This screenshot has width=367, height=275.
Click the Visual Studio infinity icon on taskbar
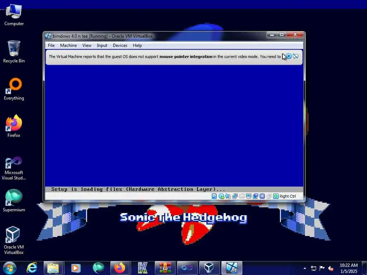[187, 268]
